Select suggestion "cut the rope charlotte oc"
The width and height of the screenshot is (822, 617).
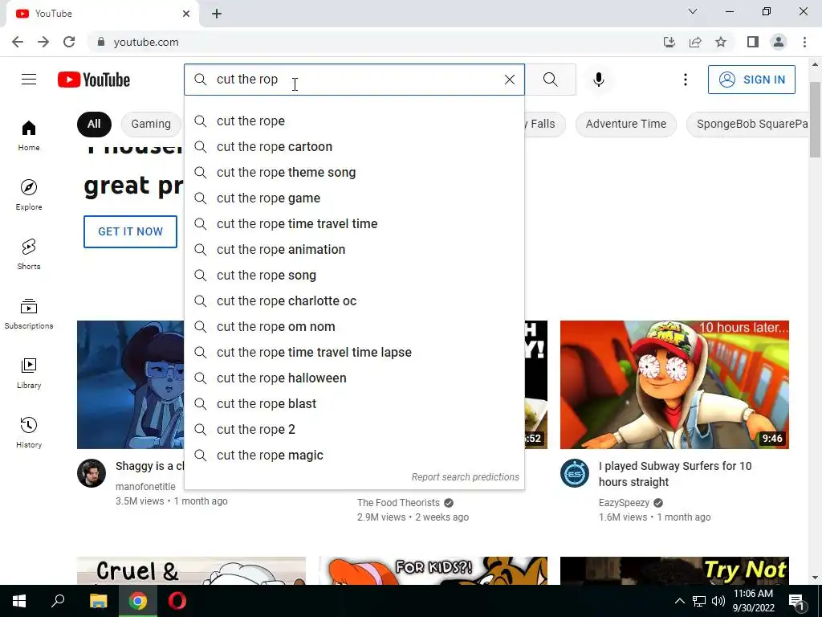pyautogui.click(x=354, y=300)
